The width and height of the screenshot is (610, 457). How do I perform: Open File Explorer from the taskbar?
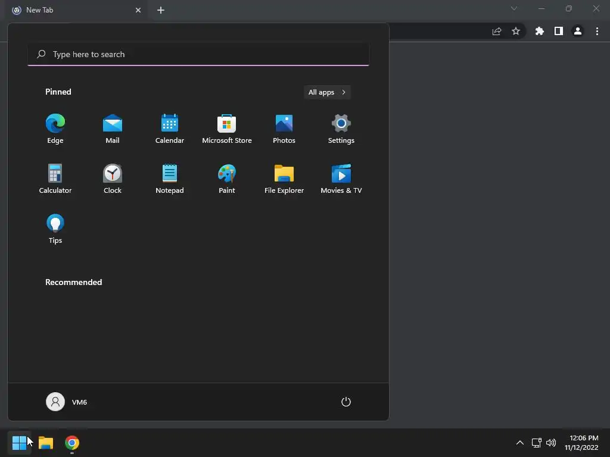[46, 443]
